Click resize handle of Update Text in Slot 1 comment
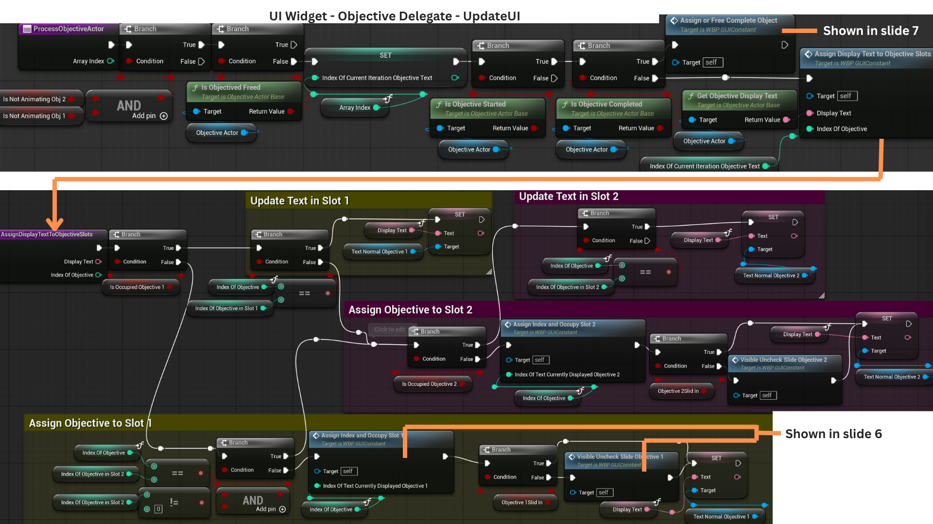The image size is (933, 524). tap(489, 272)
